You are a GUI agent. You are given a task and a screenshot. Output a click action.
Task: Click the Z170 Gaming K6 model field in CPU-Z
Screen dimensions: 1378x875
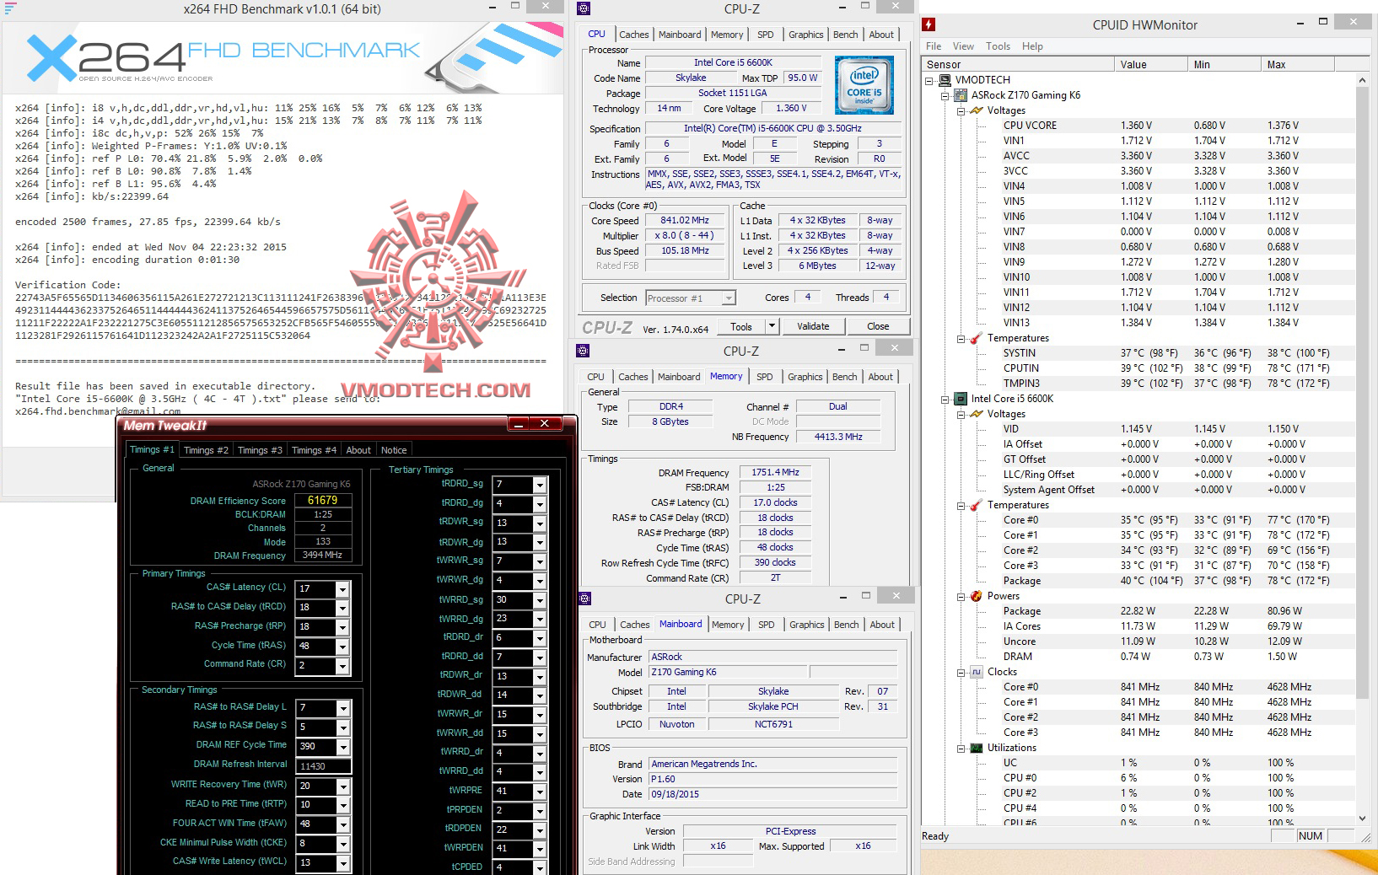click(x=728, y=672)
